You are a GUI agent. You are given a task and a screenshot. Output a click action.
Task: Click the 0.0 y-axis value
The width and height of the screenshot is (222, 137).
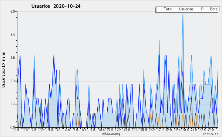pyautogui.click(x=13, y=127)
